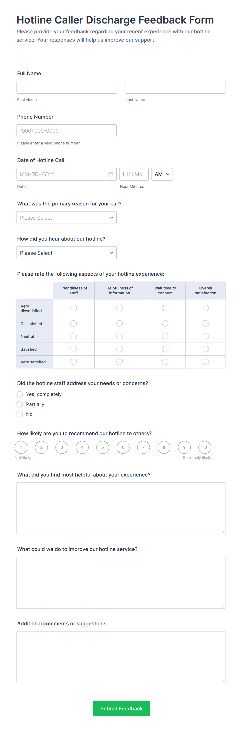This screenshot has width=240, height=729.
Task: Rate Friendliness of staff as Very satisfied
Action: coord(74,362)
